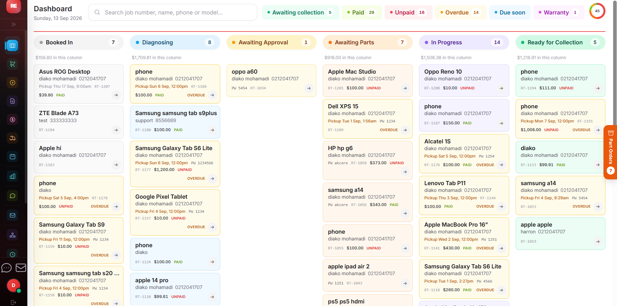Image resolution: width=617 pixels, height=306 pixels.
Task: Click the RE logo badge
Action: pyautogui.click(x=14, y=6)
